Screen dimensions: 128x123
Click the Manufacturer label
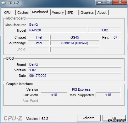pos(15,25)
